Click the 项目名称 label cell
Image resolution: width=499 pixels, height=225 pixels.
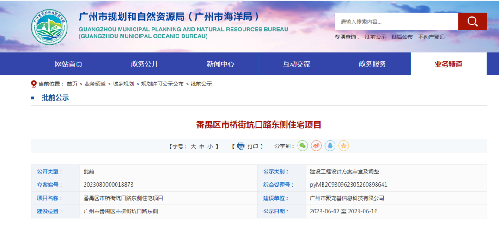pos(55,198)
